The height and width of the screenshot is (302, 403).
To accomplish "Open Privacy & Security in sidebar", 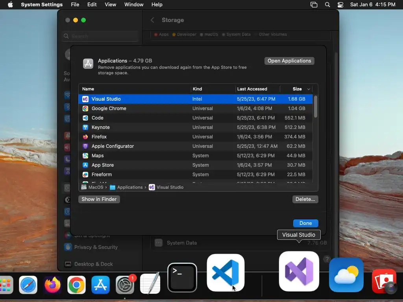I will coord(96,247).
